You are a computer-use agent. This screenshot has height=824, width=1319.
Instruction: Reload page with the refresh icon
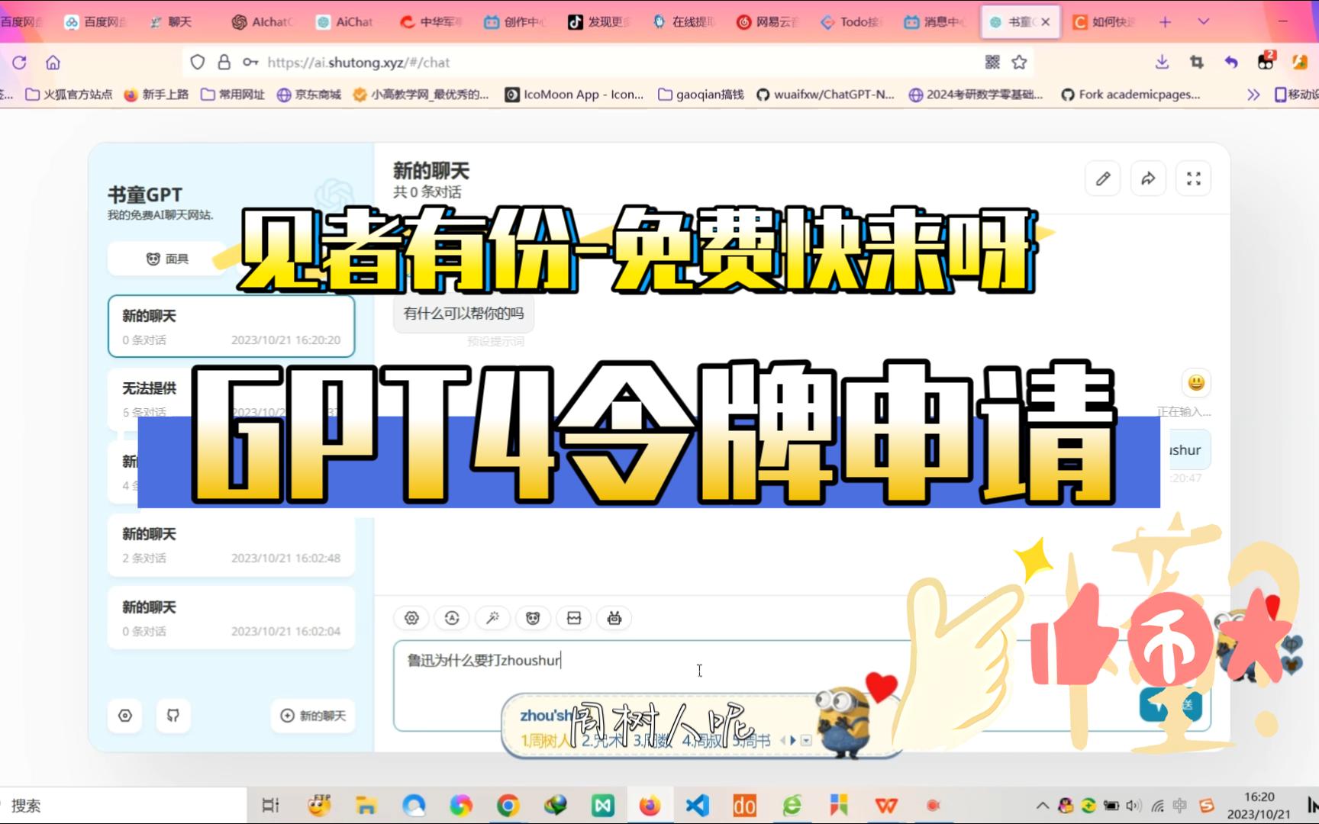coord(19,63)
